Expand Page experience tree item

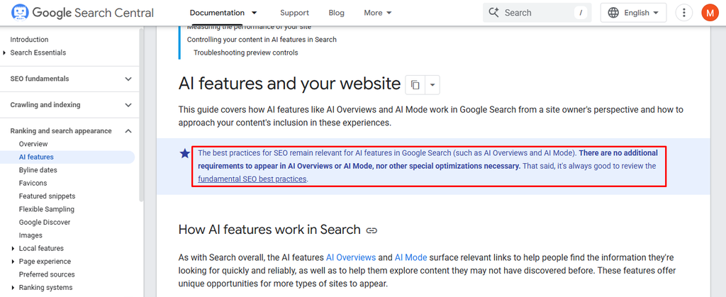click(13, 262)
